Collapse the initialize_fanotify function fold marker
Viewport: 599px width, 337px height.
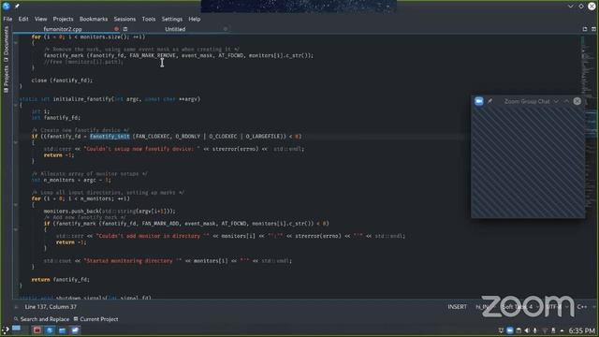tap(16, 105)
